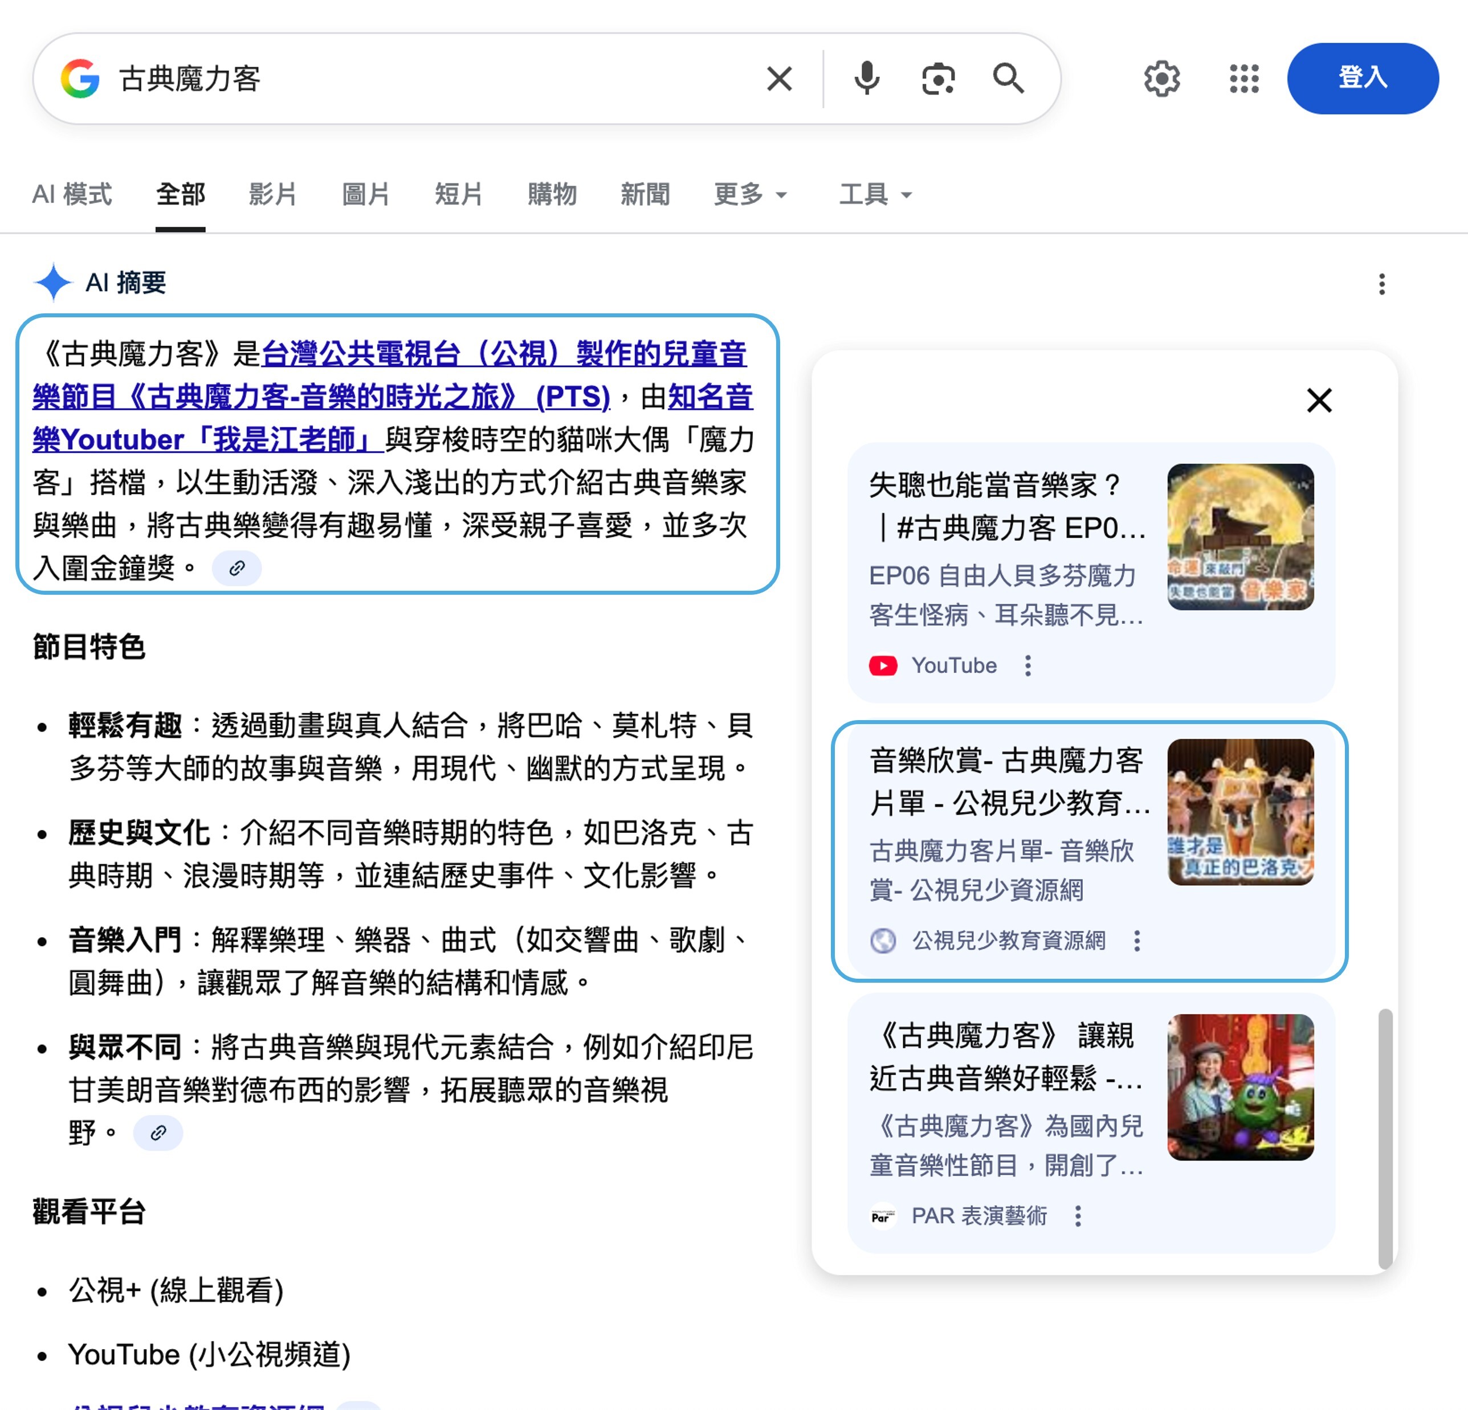This screenshot has width=1468, height=1410.
Task: Open AI 摘要 three-dot options menu
Action: point(1382,284)
